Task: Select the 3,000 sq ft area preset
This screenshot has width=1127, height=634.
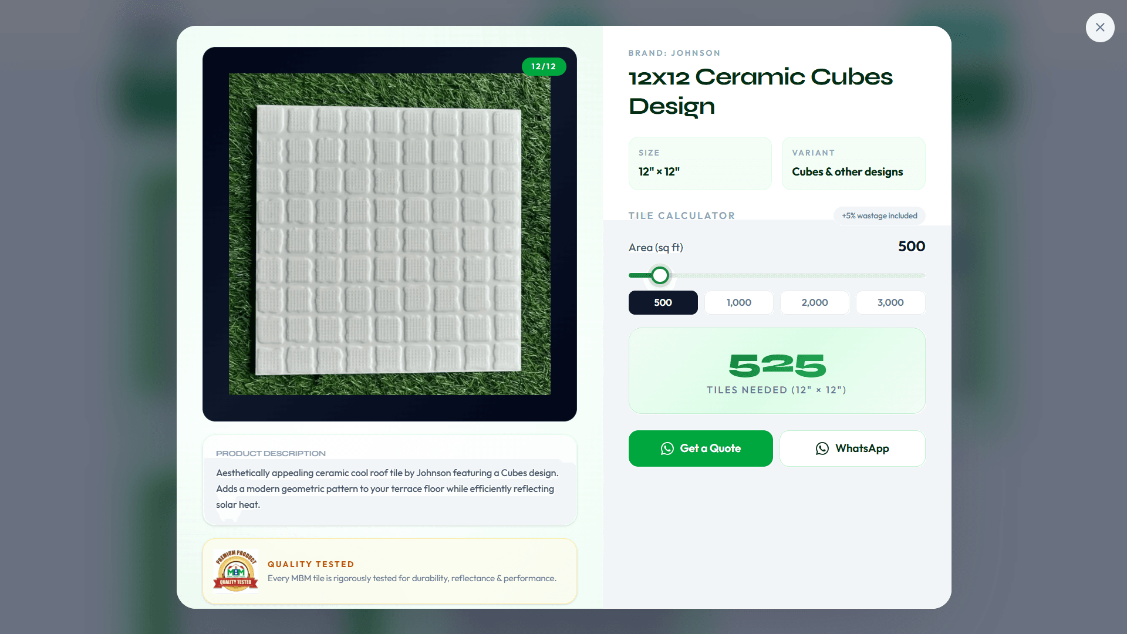Action: point(890,302)
